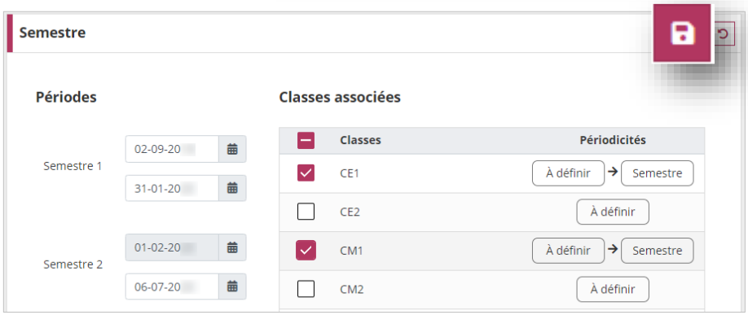The height and width of the screenshot is (315, 748).
Task: Click the À définir badge on CE1 row
Action: pyautogui.click(x=568, y=173)
